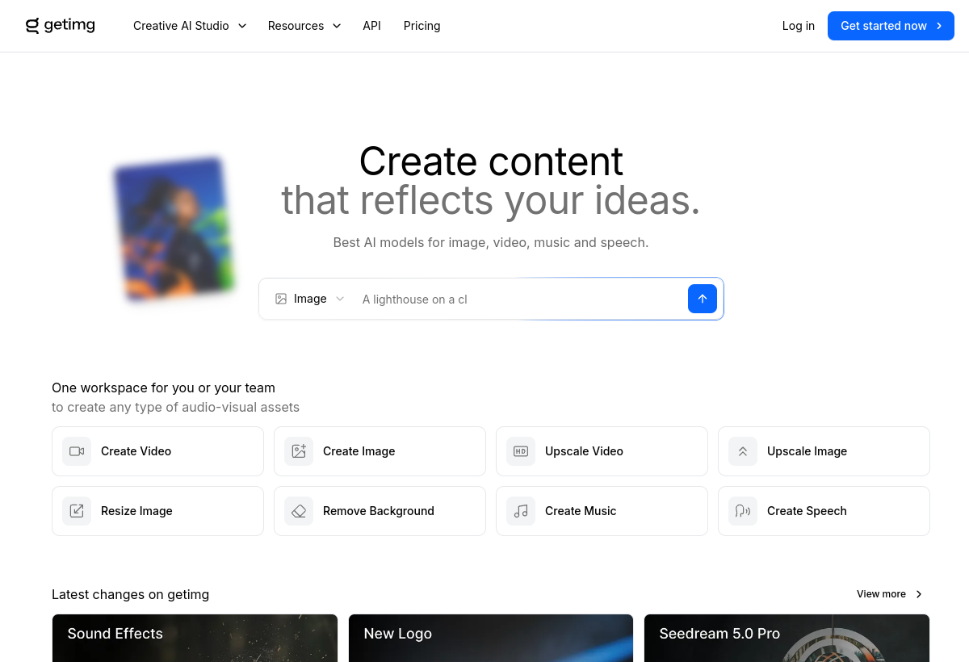Open the API menu item
The image size is (969, 662).
371,26
